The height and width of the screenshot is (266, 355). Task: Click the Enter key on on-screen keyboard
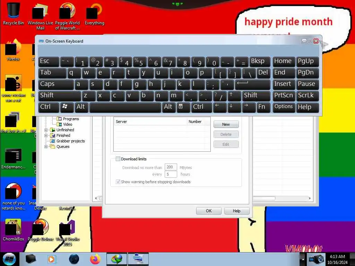253,85
